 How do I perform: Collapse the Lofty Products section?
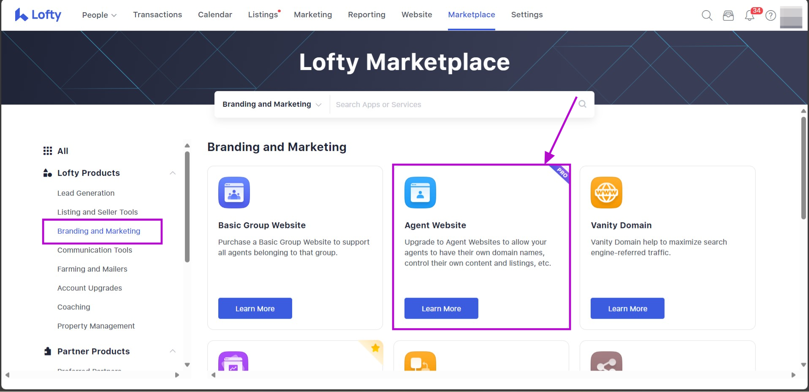pyautogui.click(x=172, y=173)
